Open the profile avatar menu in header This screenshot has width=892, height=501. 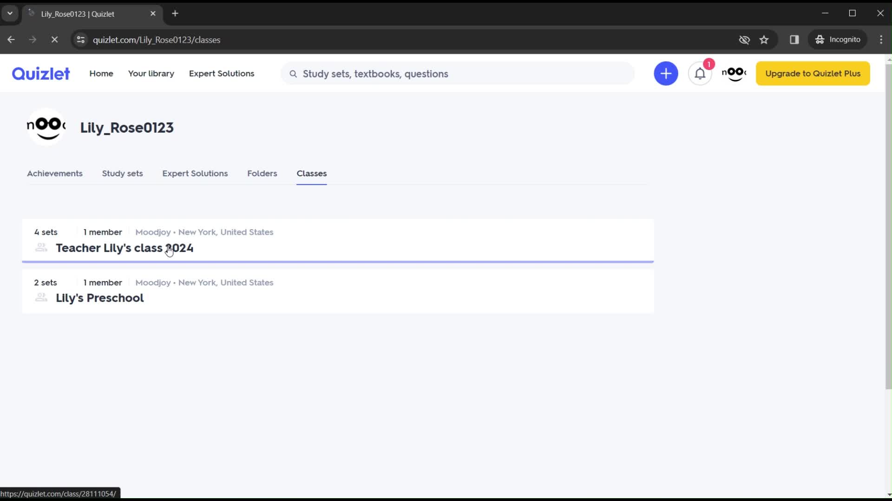coord(734,73)
